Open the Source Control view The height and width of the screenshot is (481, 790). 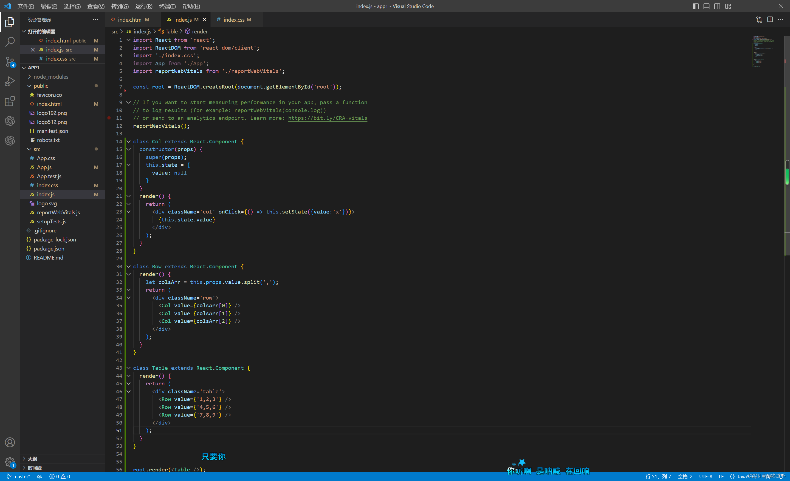[10, 61]
